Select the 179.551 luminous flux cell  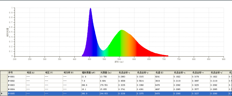(109, 85)
